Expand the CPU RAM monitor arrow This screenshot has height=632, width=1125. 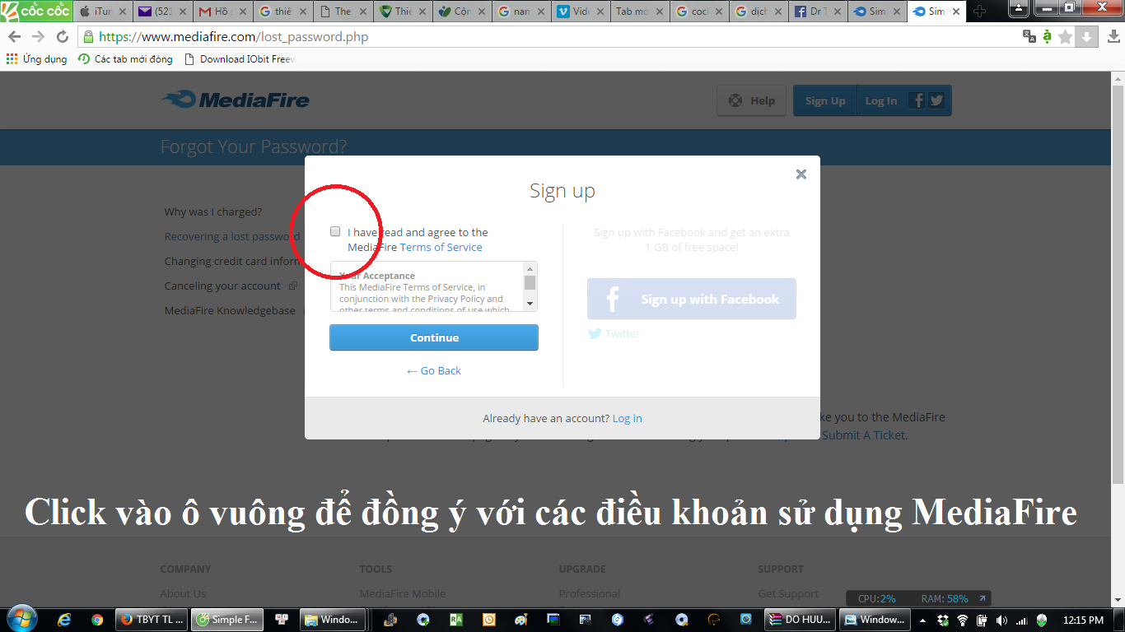click(981, 598)
